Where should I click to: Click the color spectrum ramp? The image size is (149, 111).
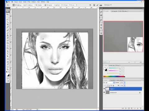coord(114,76)
